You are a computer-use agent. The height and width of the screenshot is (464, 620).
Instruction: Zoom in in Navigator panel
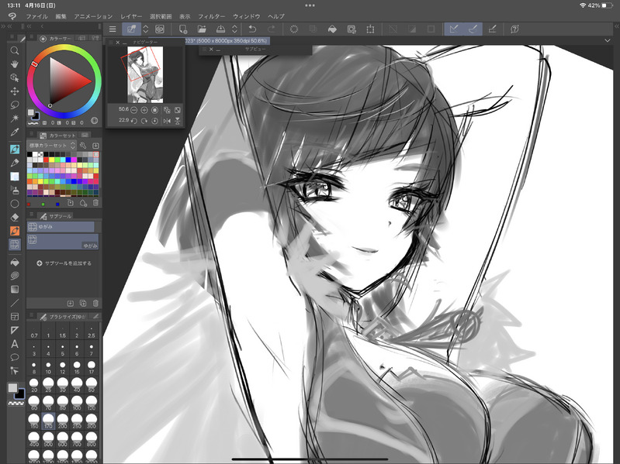click(144, 110)
